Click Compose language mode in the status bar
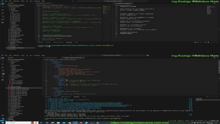The width and height of the screenshot is (220, 124). coord(199,121)
